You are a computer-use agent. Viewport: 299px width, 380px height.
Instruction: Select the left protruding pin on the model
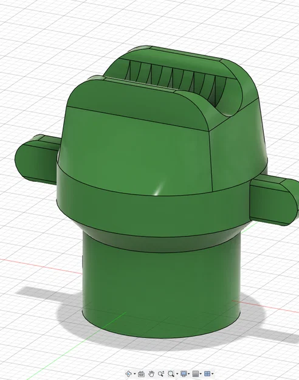(36, 160)
